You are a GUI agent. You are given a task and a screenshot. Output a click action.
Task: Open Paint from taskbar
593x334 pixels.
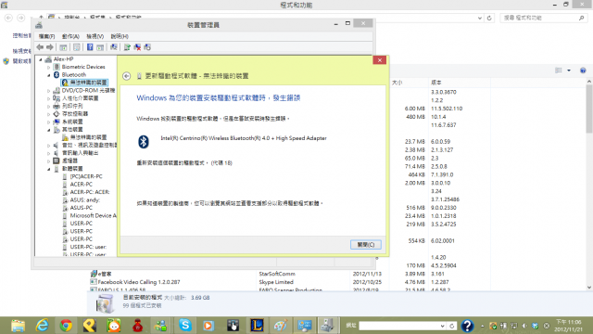point(281,326)
